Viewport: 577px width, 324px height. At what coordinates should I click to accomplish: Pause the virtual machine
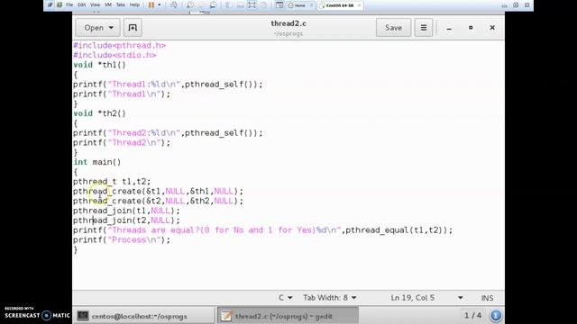click(151, 5)
